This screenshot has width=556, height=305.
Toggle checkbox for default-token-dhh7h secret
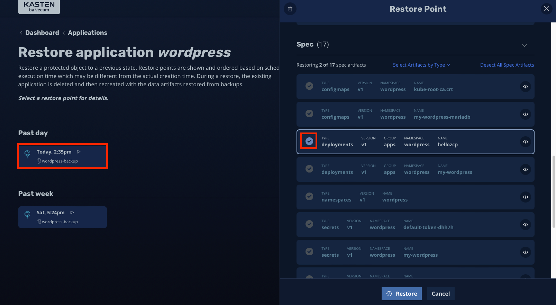coord(309,224)
